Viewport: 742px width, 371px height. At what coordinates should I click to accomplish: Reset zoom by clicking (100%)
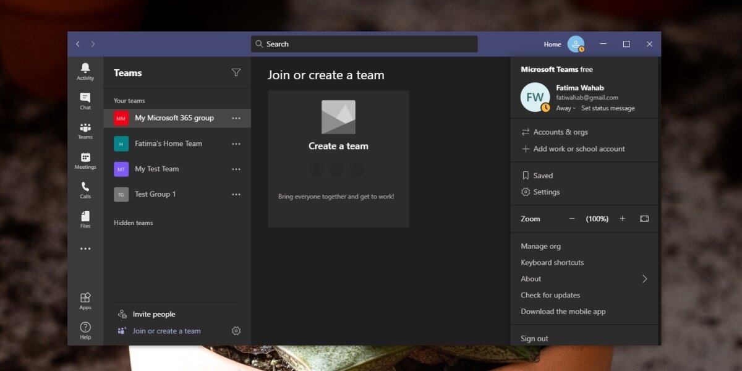(x=597, y=219)
